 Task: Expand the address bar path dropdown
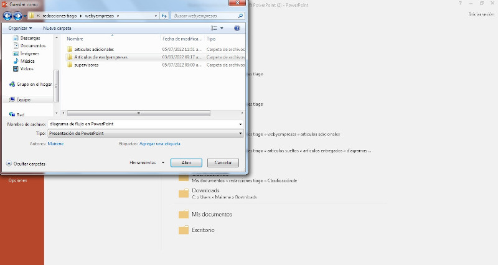click(x=156, y=16)
